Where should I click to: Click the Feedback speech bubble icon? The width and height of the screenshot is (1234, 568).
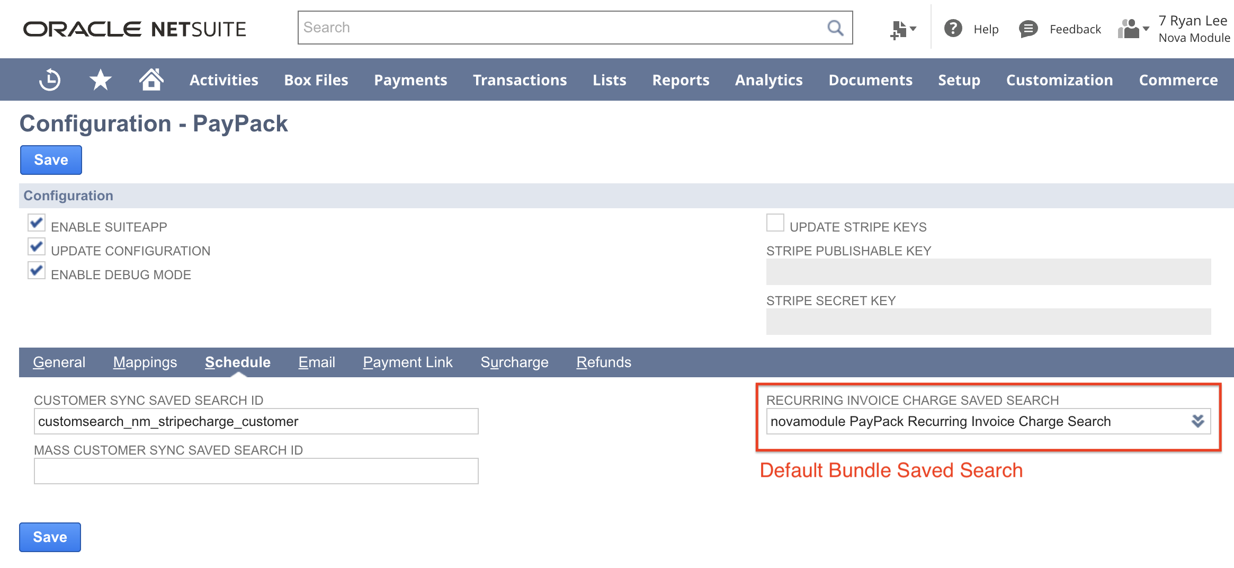pos(1028,29)
